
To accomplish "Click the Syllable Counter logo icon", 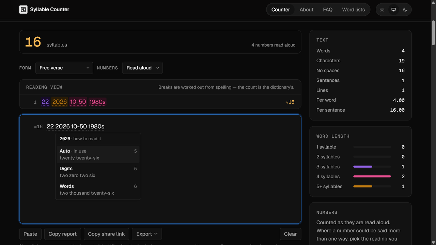I will pyautogui.click(x=23, y=10).
